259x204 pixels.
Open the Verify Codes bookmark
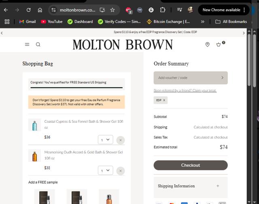pyautogui.click(x=119, y=21)
